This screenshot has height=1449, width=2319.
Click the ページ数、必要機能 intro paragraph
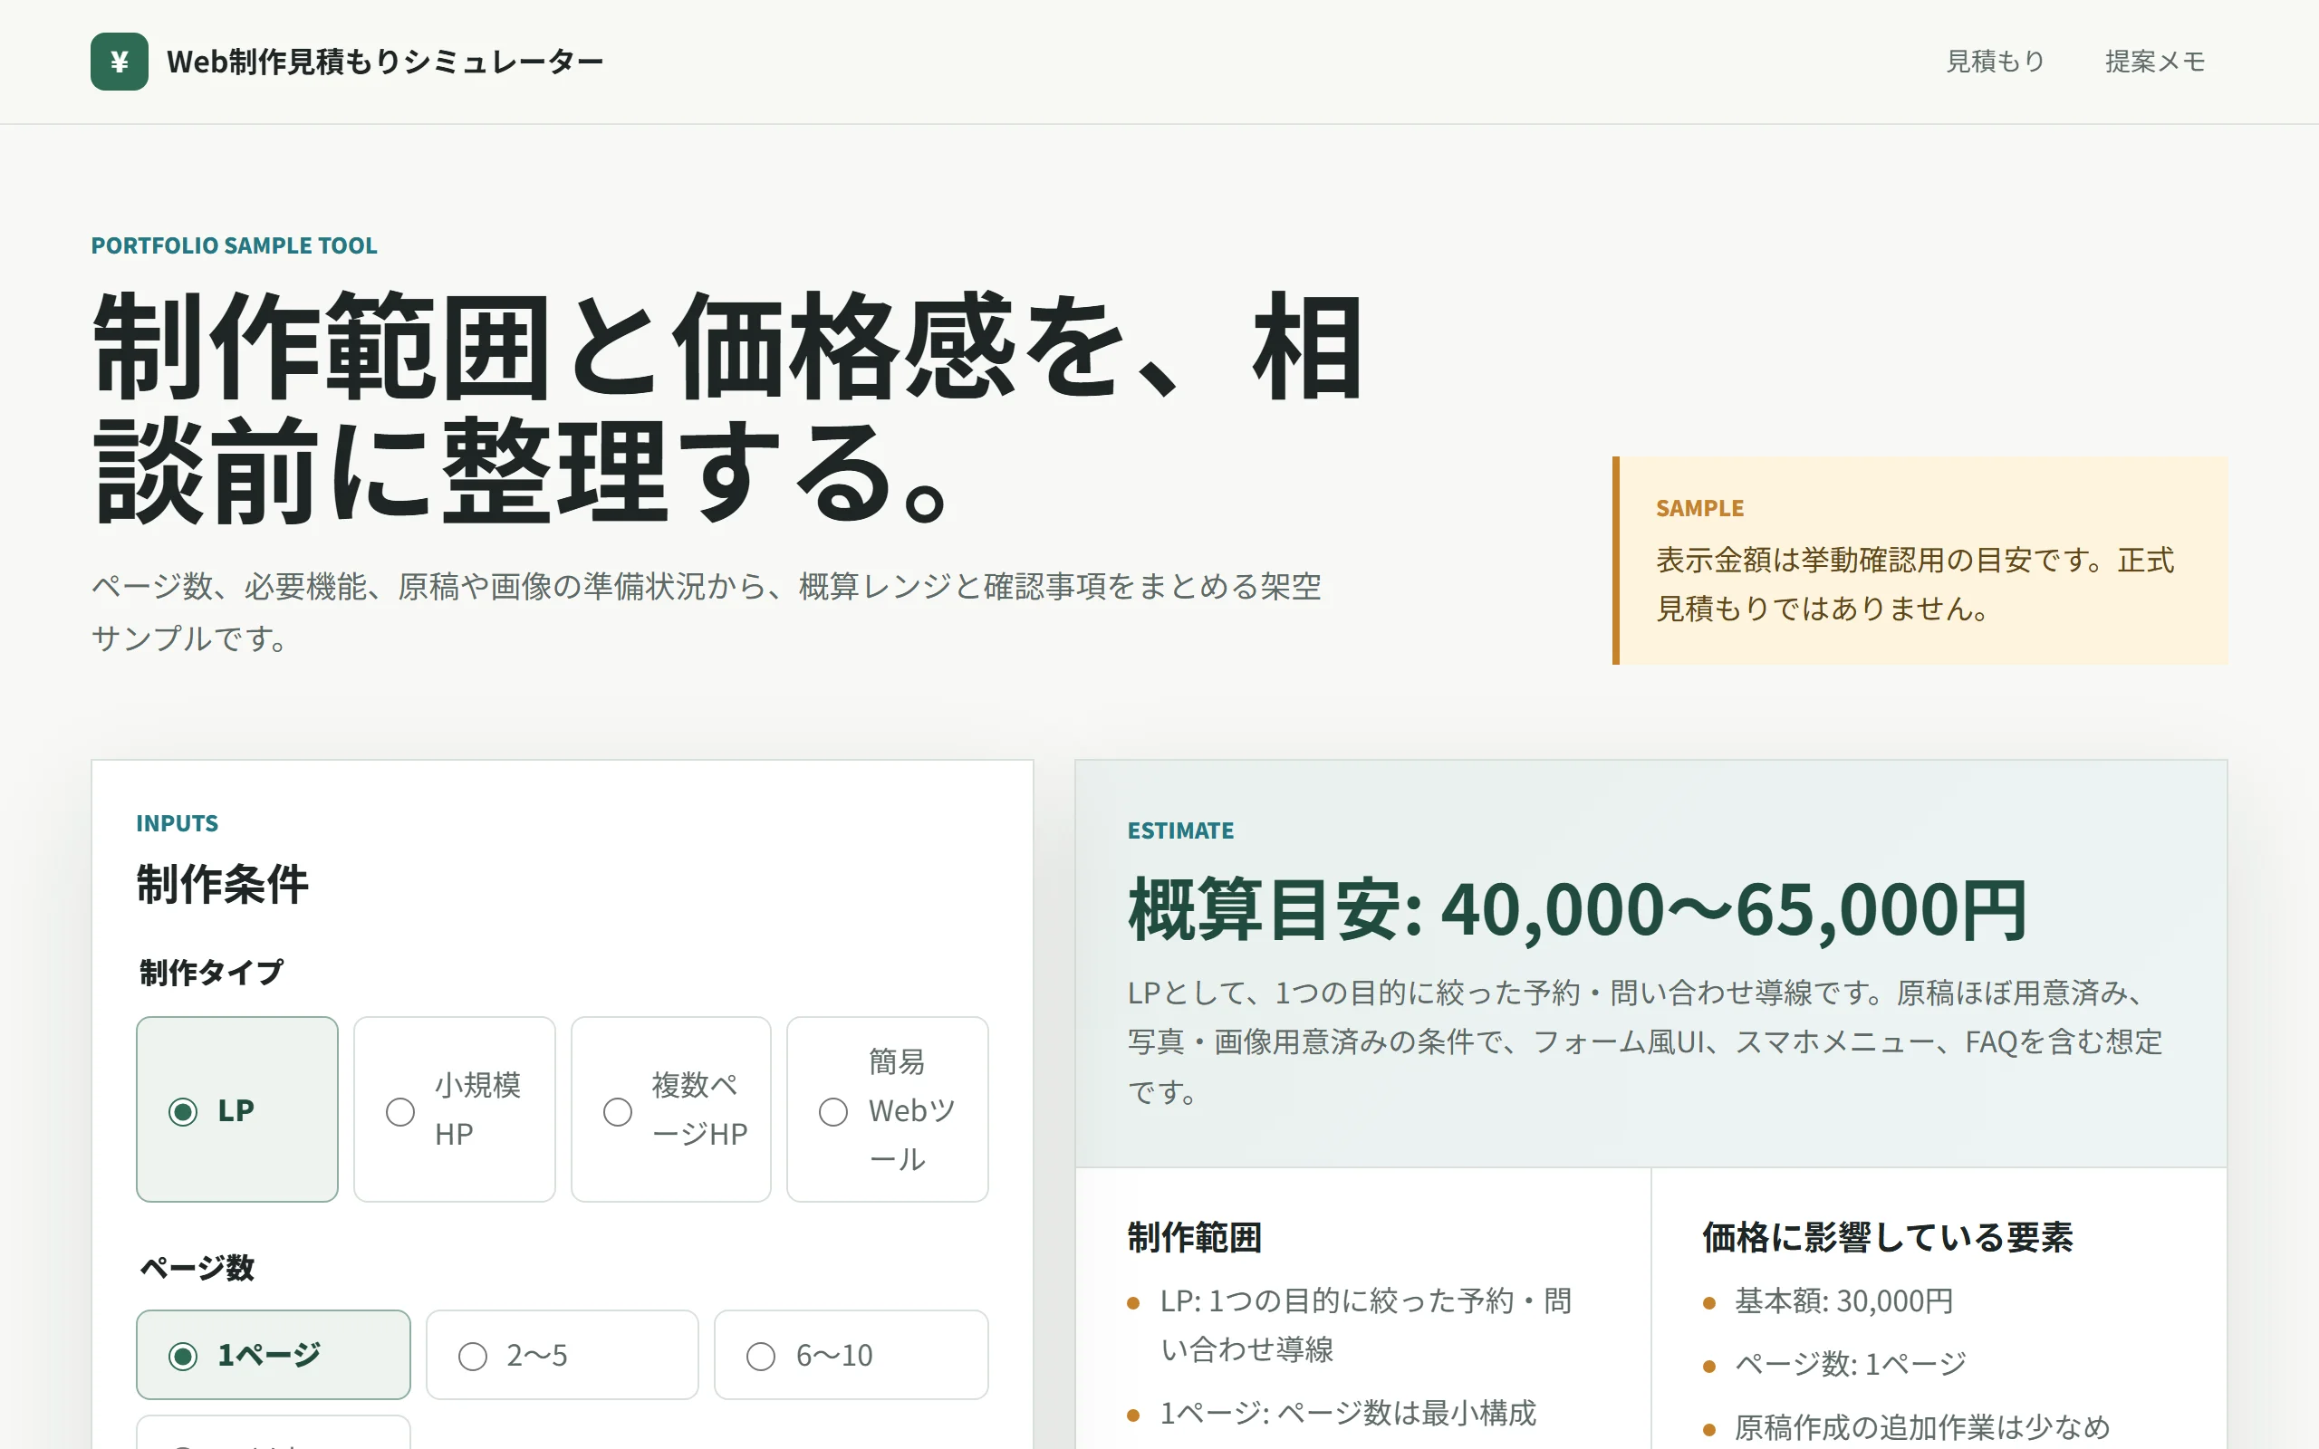click(x=707, y=611)
